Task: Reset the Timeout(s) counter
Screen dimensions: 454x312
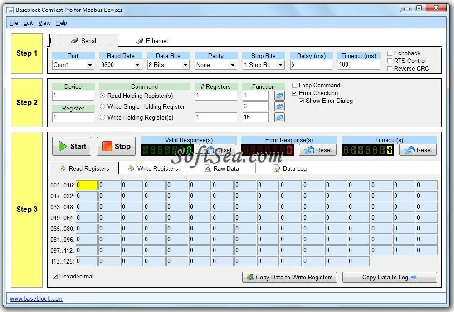Action: [418, 150]
